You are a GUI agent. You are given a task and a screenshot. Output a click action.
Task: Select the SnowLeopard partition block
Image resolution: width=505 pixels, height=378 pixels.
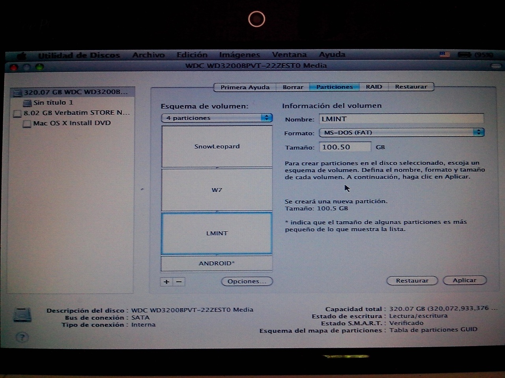point(217,146)
